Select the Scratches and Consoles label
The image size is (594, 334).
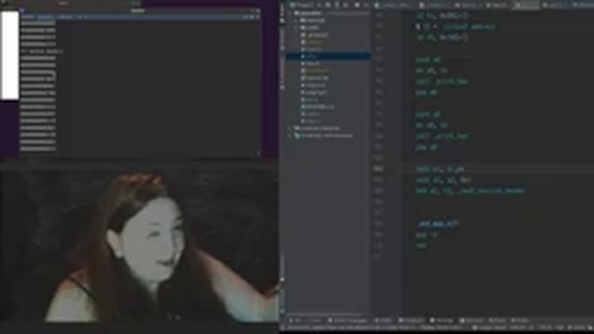pyautogui.click(x=327, y=135)
